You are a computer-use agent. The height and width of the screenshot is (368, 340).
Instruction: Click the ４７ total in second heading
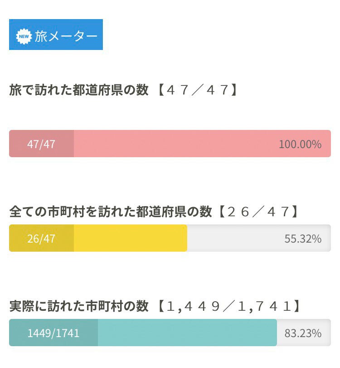(x=278, y=212)
